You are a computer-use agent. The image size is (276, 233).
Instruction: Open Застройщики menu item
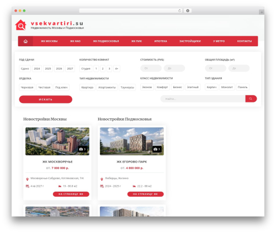tap(190, 41)
